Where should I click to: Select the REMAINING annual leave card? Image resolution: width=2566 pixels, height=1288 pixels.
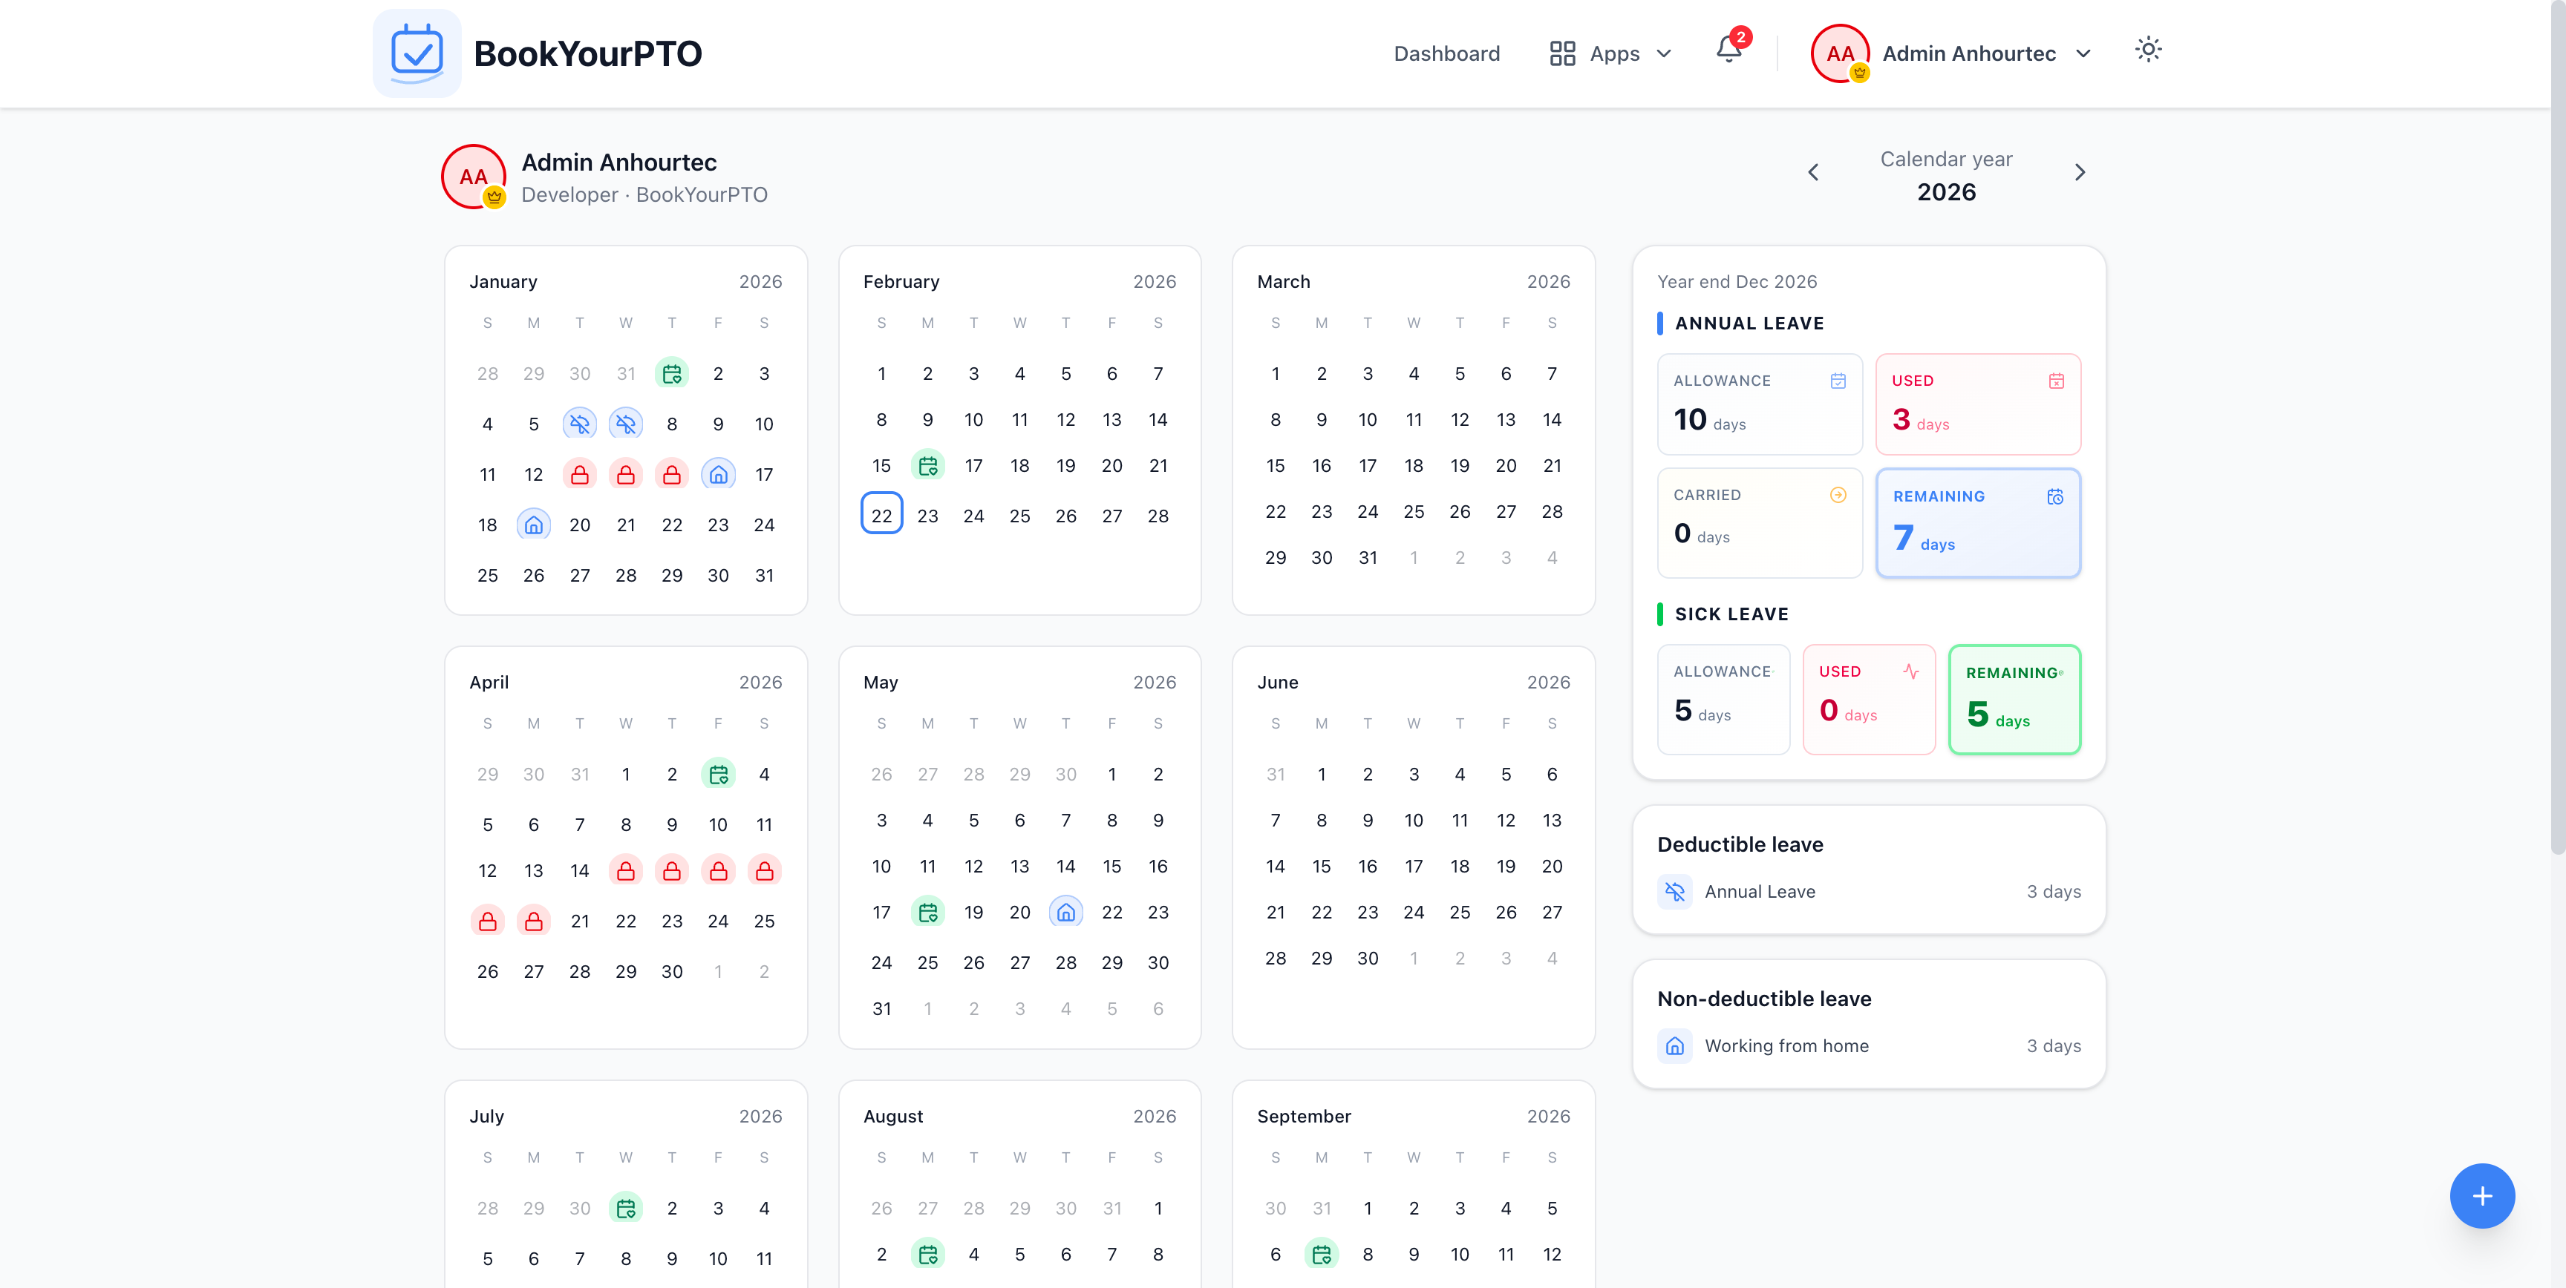tap(1978, 522)
